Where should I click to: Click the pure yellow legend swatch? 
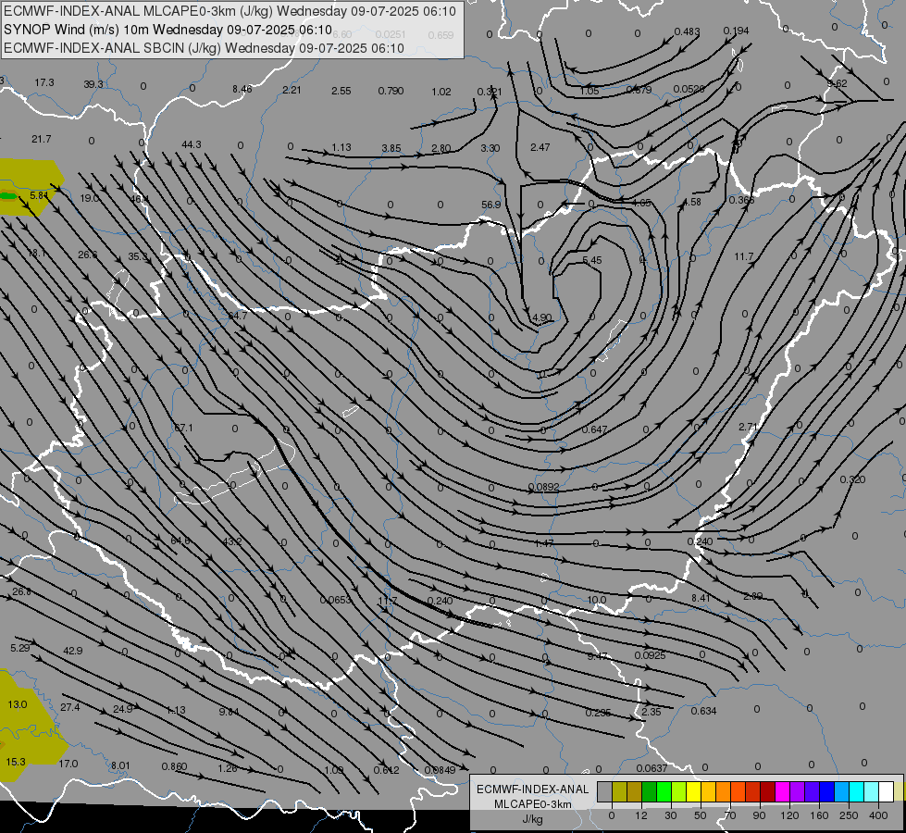point(694,792)
